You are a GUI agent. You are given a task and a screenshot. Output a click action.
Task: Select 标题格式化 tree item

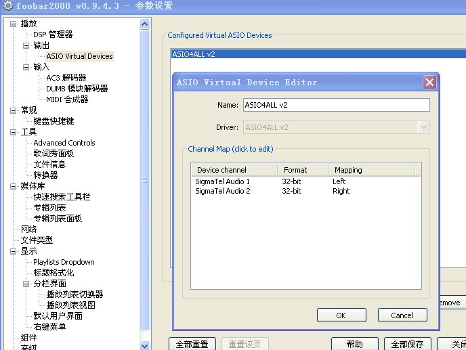[x=54, y=273]
